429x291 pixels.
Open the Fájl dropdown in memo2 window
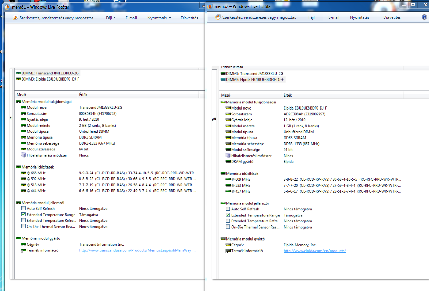(313, 17)
